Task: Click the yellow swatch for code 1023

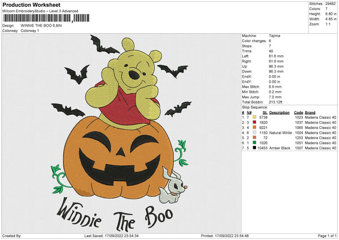Action: 254,117
